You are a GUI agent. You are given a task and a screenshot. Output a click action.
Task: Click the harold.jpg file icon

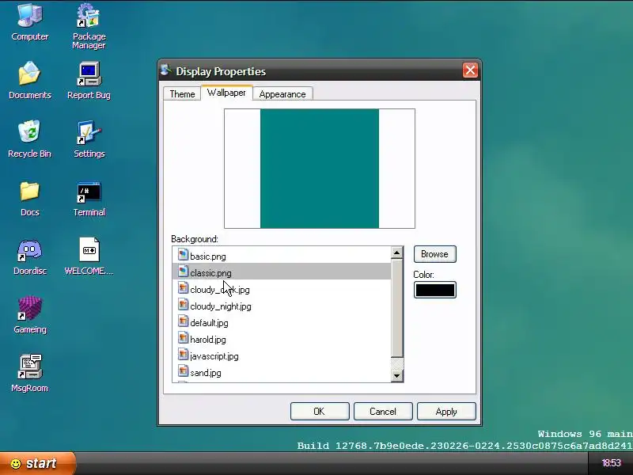[183, 338]
